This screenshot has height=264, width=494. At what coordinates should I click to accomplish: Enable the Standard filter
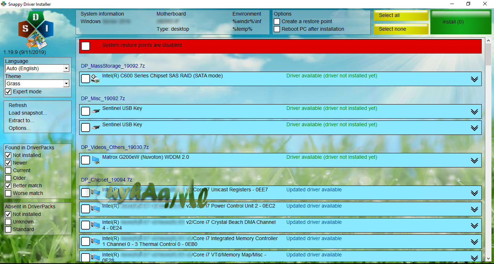[8, 229]
